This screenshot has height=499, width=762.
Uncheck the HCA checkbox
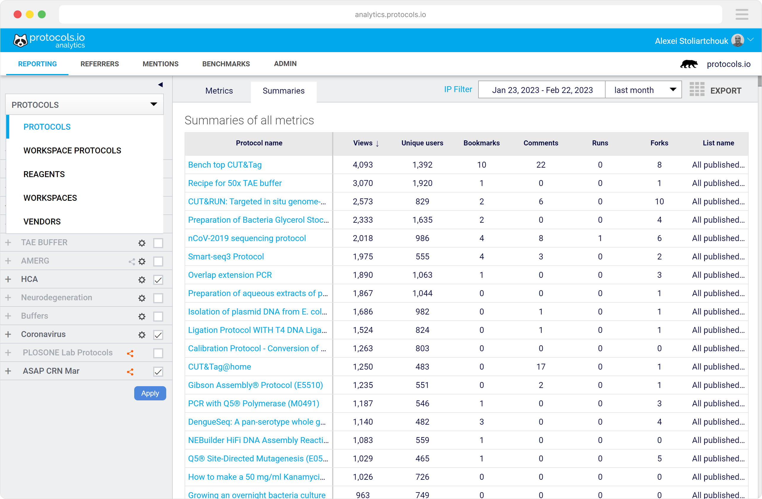click(x=158, y=280)
